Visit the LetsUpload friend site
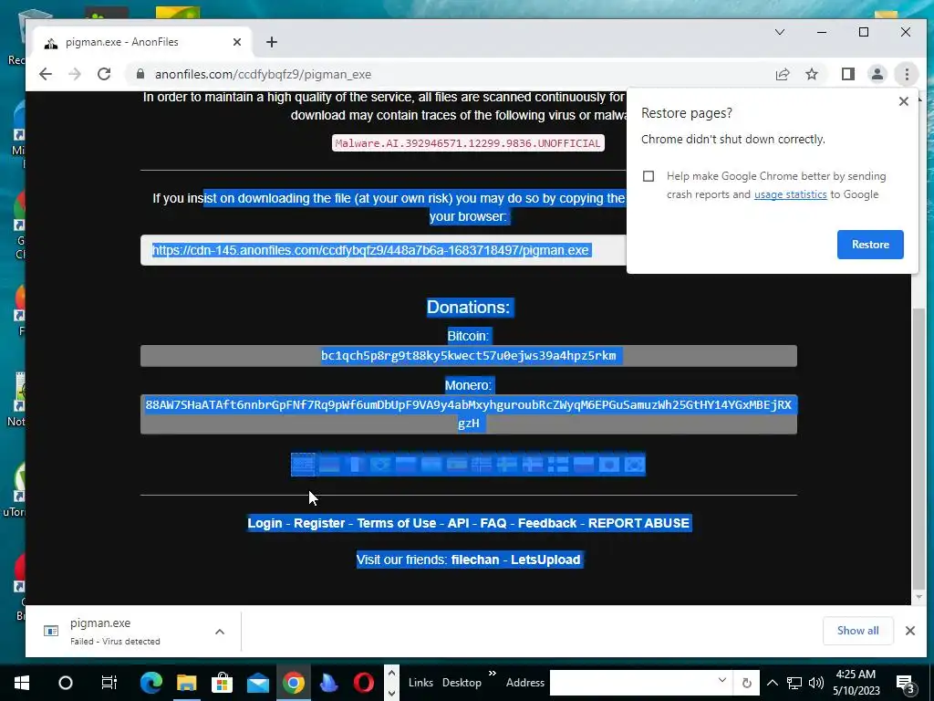The image size is (934, 701). (545, 560)
